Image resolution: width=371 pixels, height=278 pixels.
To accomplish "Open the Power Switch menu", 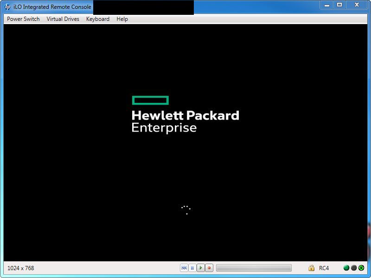I will point(23,19).
